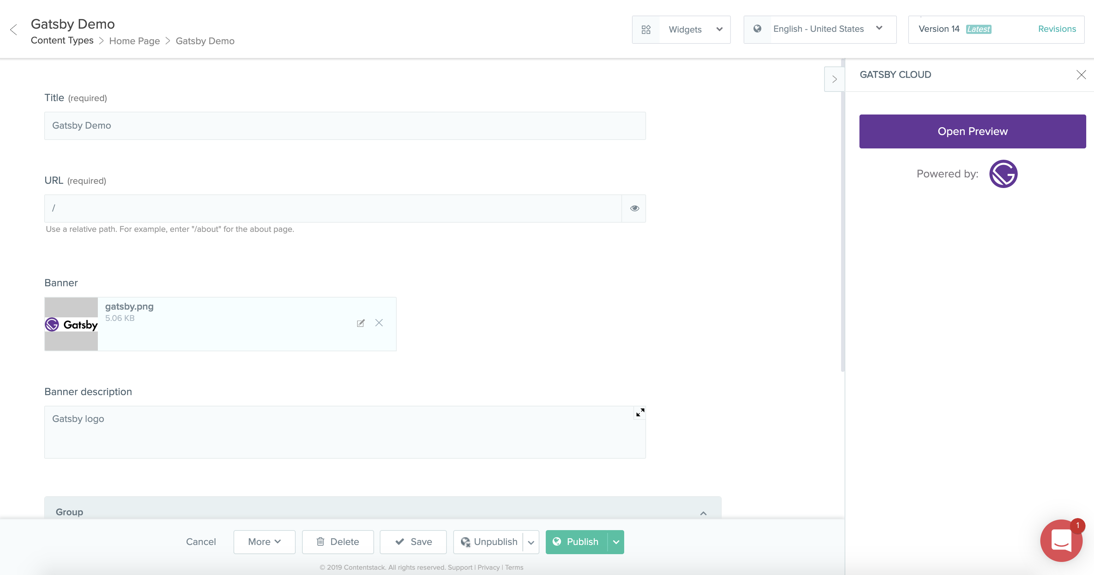Click the back arrow icon
Image resolution: width=1094 pixels, height=575 pixels.
pyautogui.click(x=13, y=30)
